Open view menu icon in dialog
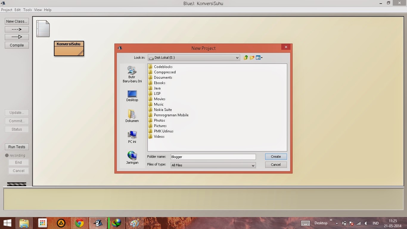Viewport: 407px width, 229px height. (x=259, y=58)
